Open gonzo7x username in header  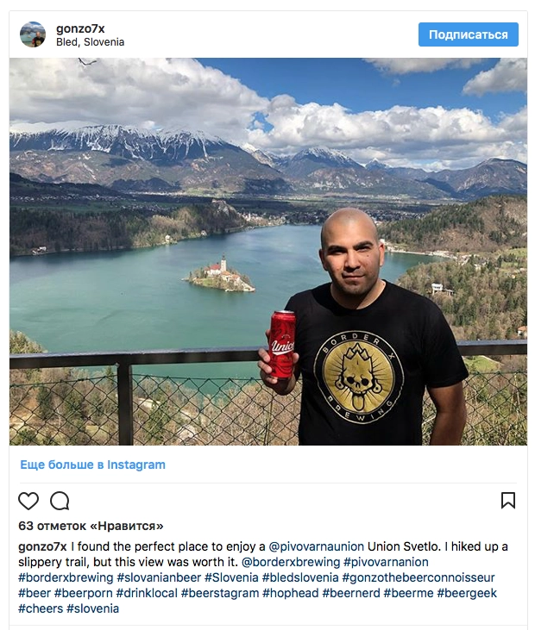pos(80,28)
